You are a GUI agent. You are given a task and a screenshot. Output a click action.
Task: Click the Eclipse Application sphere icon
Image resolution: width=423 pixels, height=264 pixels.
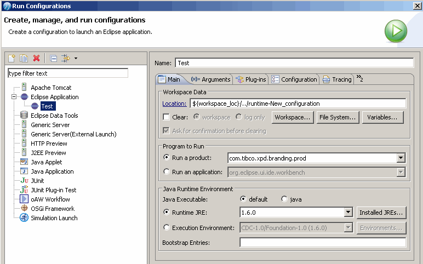pyautogui.click(x=24, y=97)
